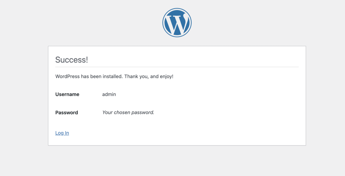Click the Password label
345x176 pixels.
[x=66, y=112]
